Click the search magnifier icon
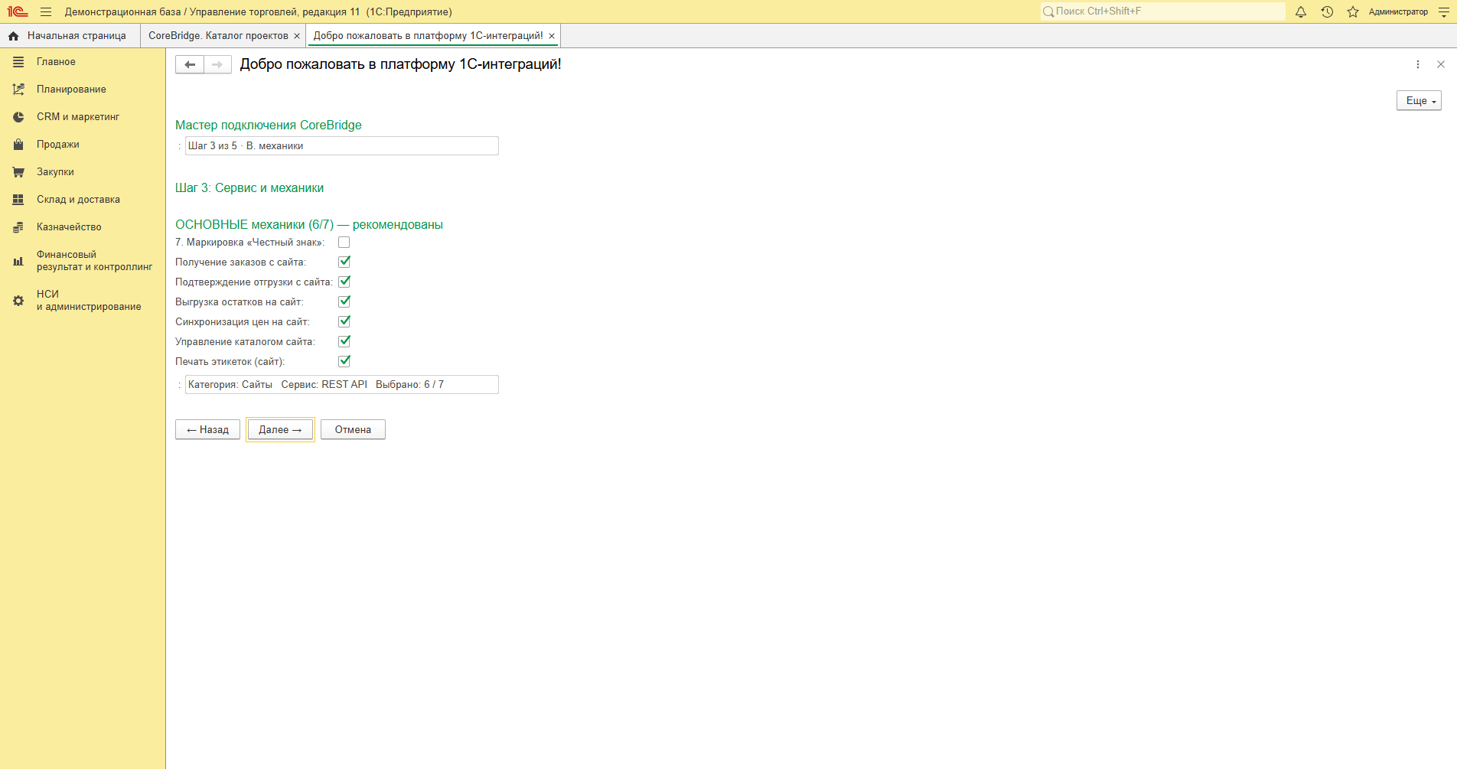1457x769 pixels. [x=1048, y=11]
